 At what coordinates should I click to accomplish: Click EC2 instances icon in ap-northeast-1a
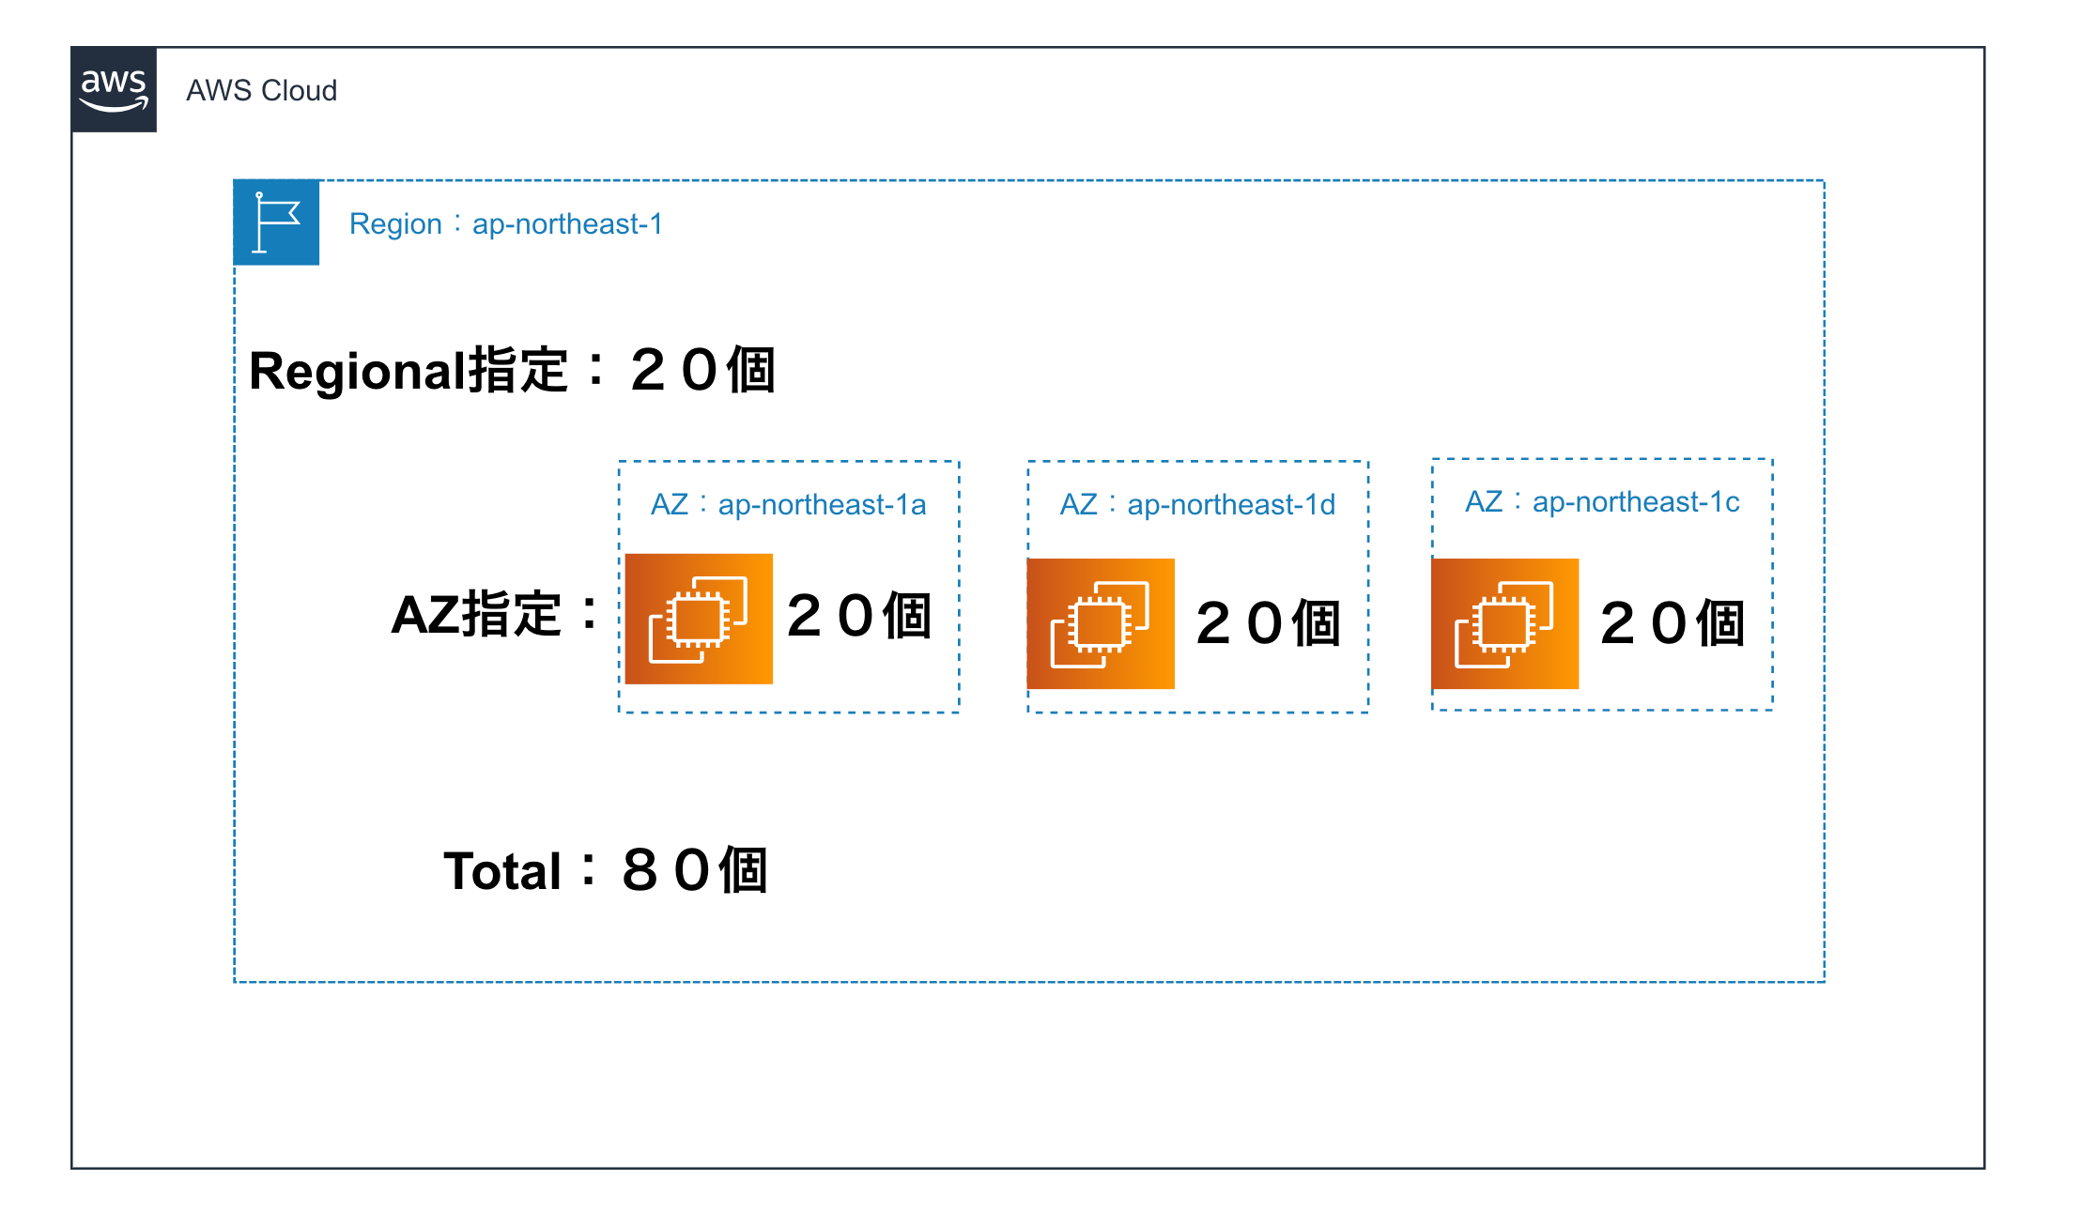(x=699, y=619)
